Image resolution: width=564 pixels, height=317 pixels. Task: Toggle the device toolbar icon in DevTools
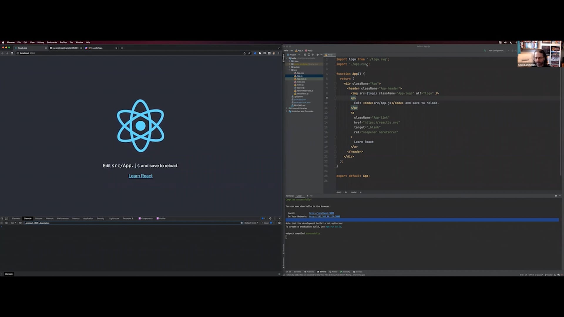point(6,218)
